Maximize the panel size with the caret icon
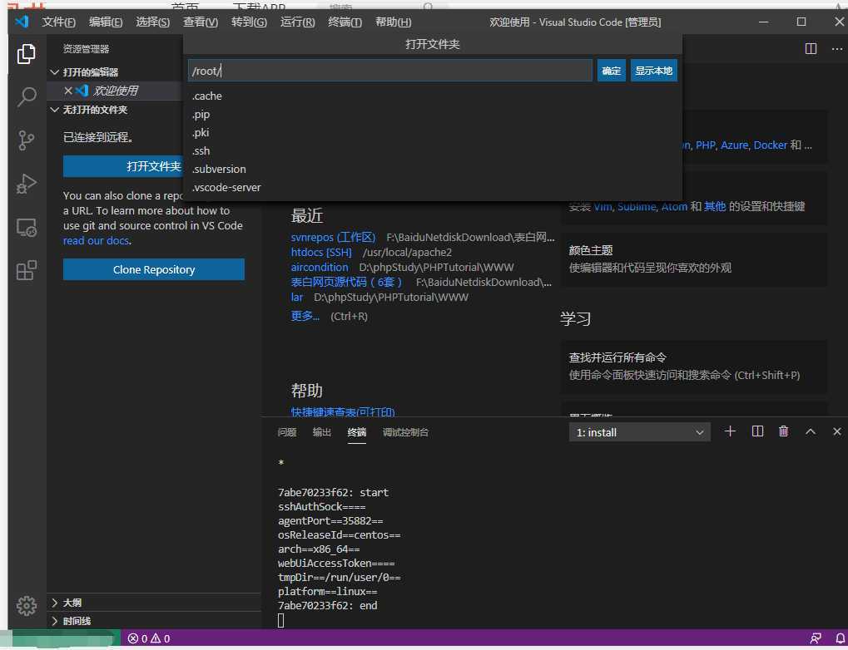Viewport: 848px width, 650px height. click(811, 431)
